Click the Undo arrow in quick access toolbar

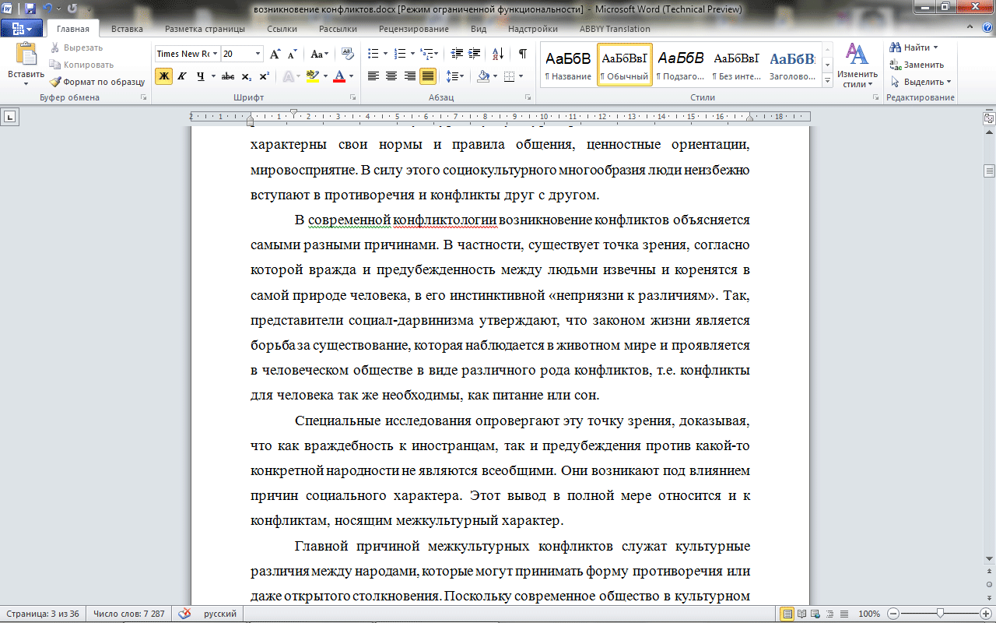point(47,9)
